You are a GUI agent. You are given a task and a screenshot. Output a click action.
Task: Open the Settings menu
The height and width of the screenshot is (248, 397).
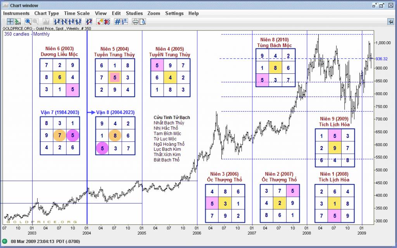tap(174, 13)
